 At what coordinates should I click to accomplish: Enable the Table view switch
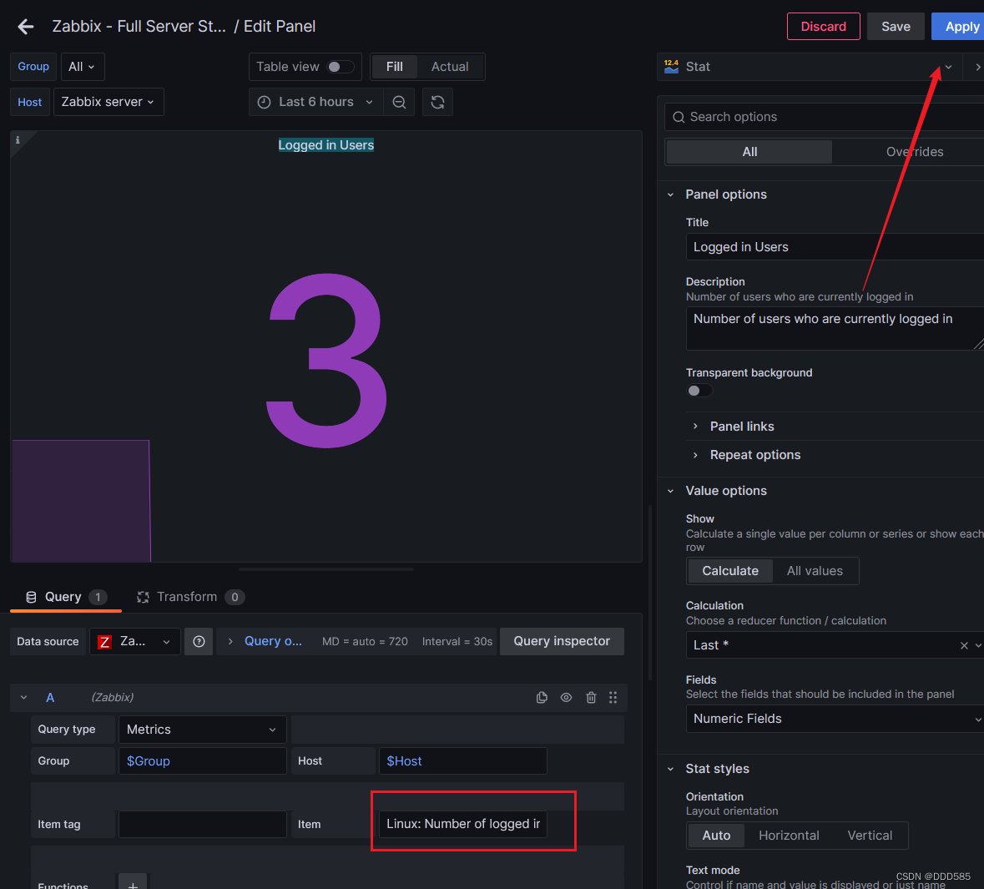(x=341, y=67)
